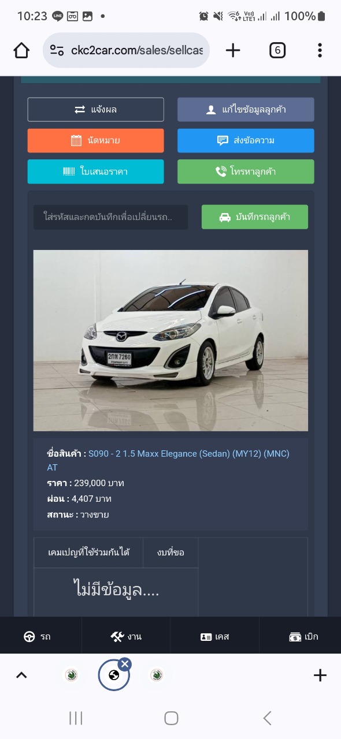Open the Chrome three-dot menu
The height and width of the screenshot is (739, 341).
(320, 50)
